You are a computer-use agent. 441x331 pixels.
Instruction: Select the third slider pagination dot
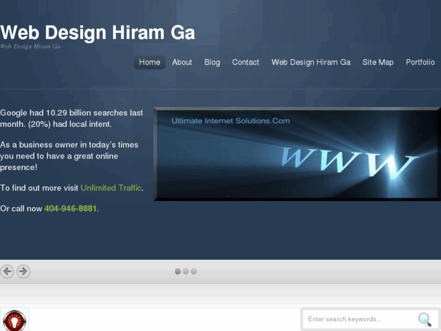194,271
